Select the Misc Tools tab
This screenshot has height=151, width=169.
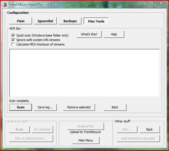click(96, 21)
